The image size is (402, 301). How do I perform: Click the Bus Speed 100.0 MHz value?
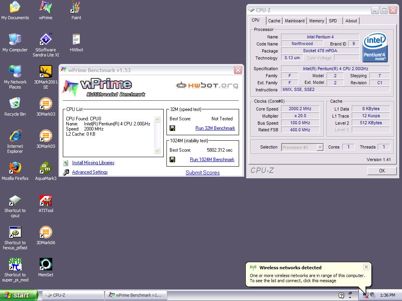(x=300, y=123)
